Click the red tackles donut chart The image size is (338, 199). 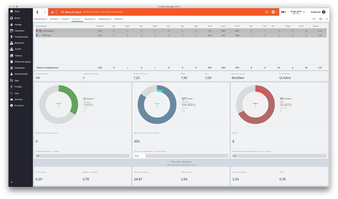(255, 104)
